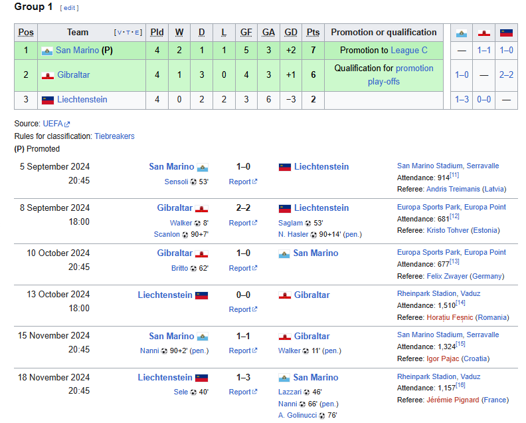526x423 pixels.
Task: Click the San Marino flag in results matrix header
Action: pyautogui.click(x=462, y=33)
